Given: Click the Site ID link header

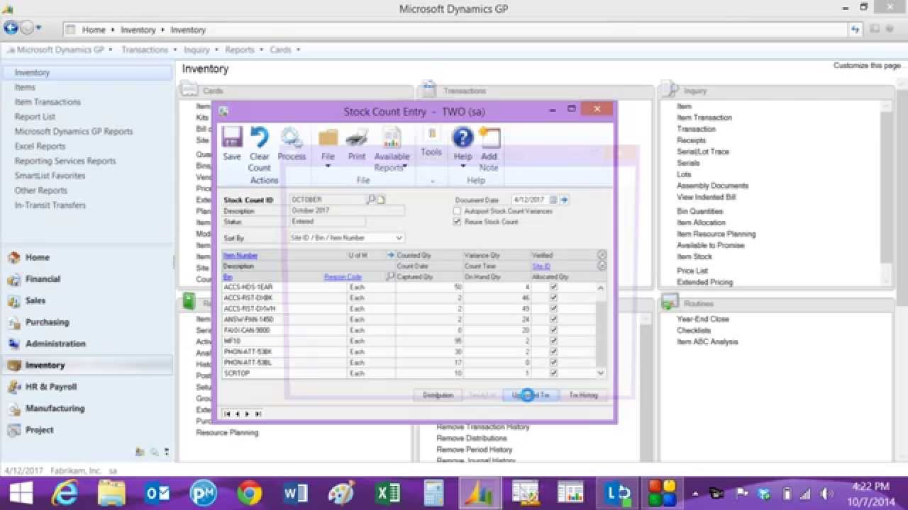Looking at the screenshot, I should [x=541, y=266].
